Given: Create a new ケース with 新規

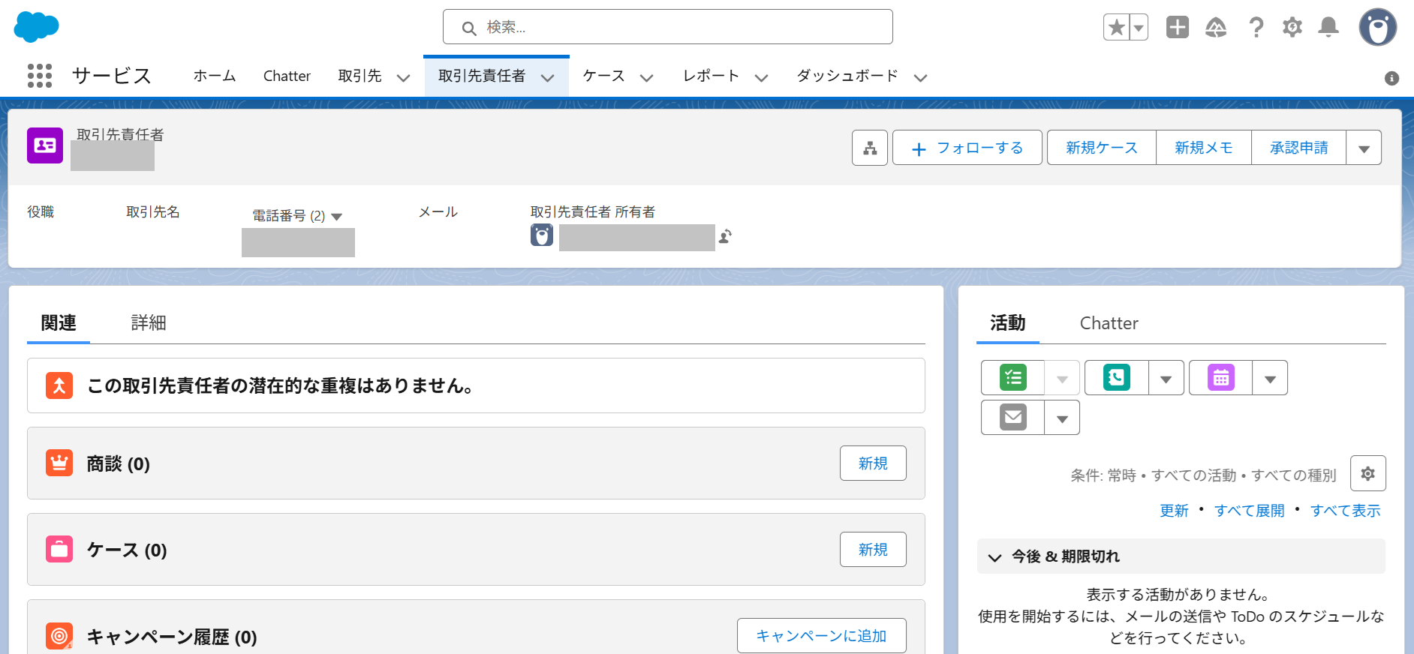Looking at the screenshot, I should click(873, 549).
